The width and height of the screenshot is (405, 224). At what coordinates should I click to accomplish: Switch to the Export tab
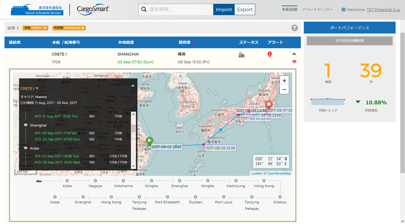pos(245,9)
